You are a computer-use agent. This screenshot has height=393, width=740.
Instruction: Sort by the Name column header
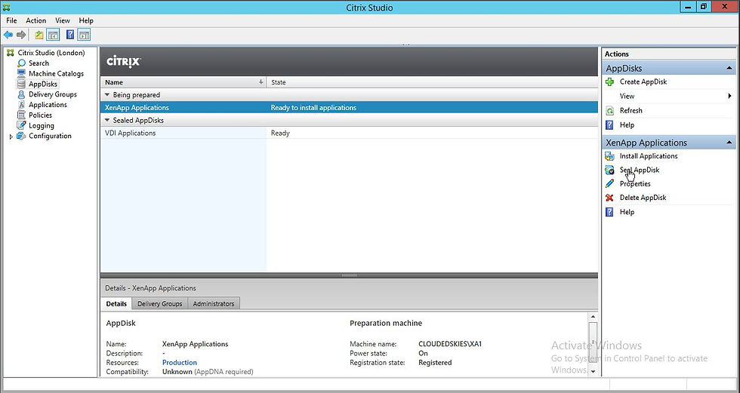pos(183,82)
